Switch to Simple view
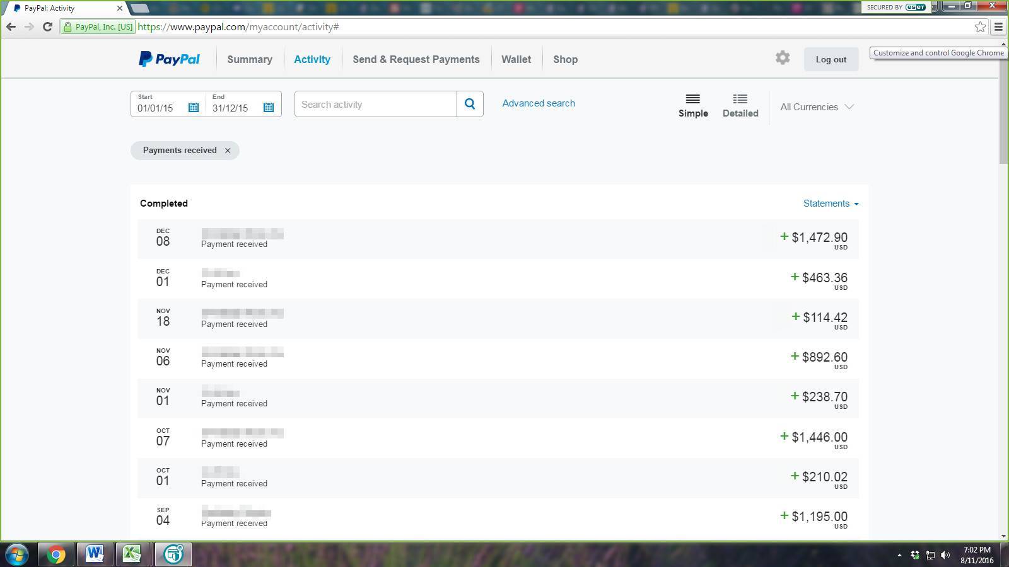 point(693,105)
